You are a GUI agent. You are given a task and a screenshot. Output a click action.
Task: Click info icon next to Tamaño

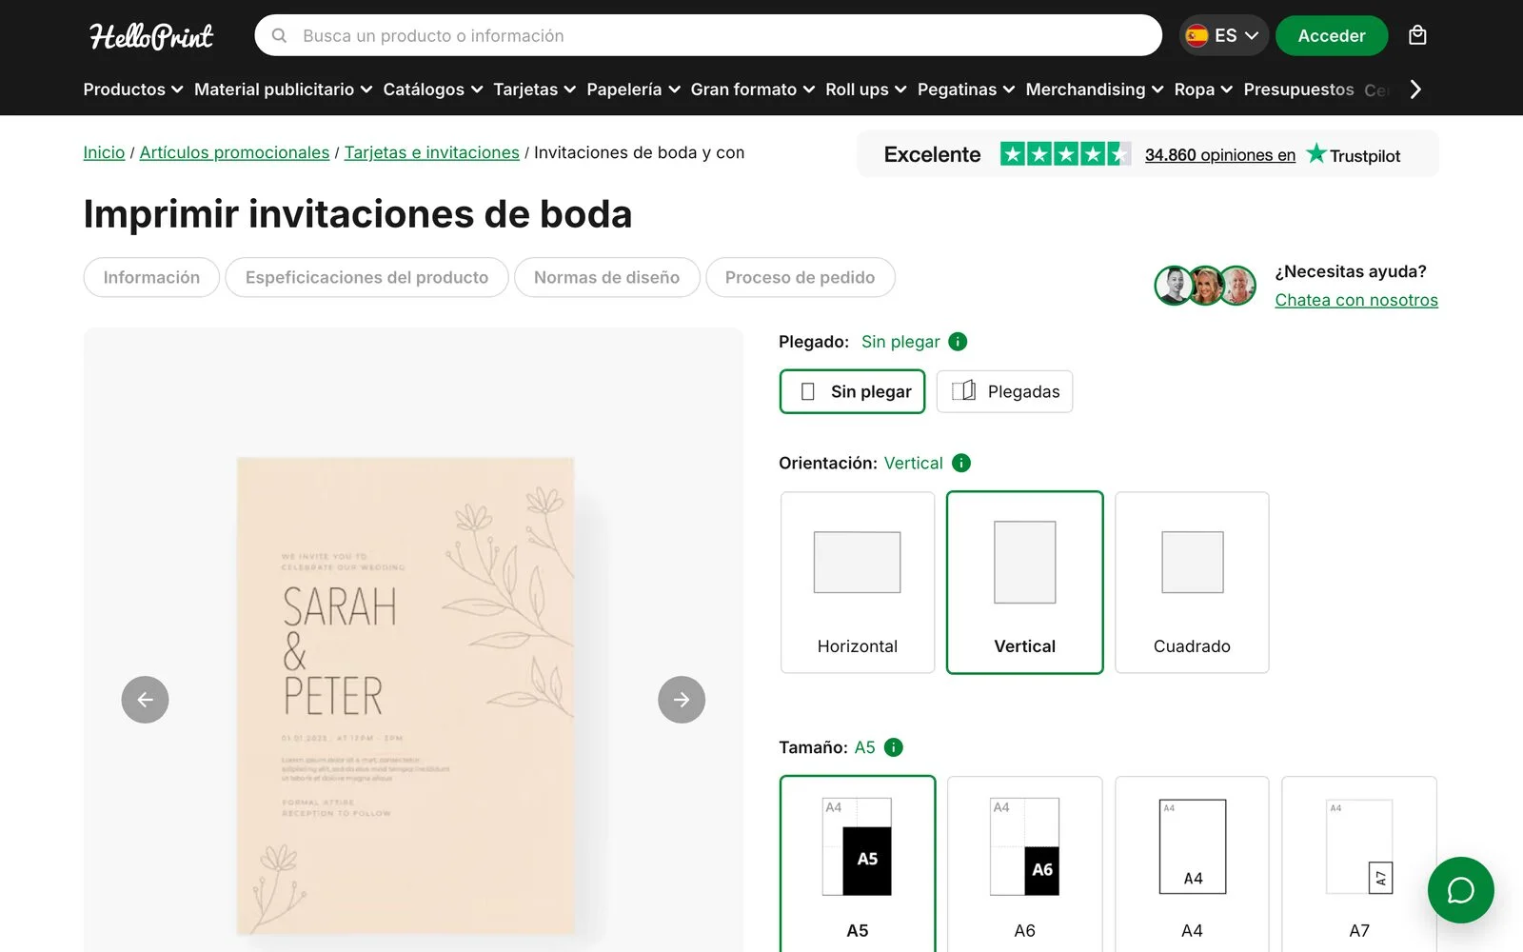pos(893,747)
